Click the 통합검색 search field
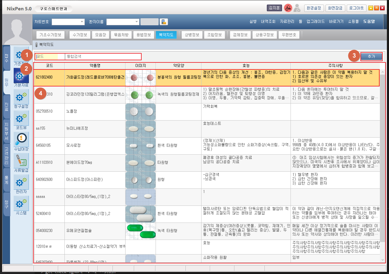 click(103, 57)
